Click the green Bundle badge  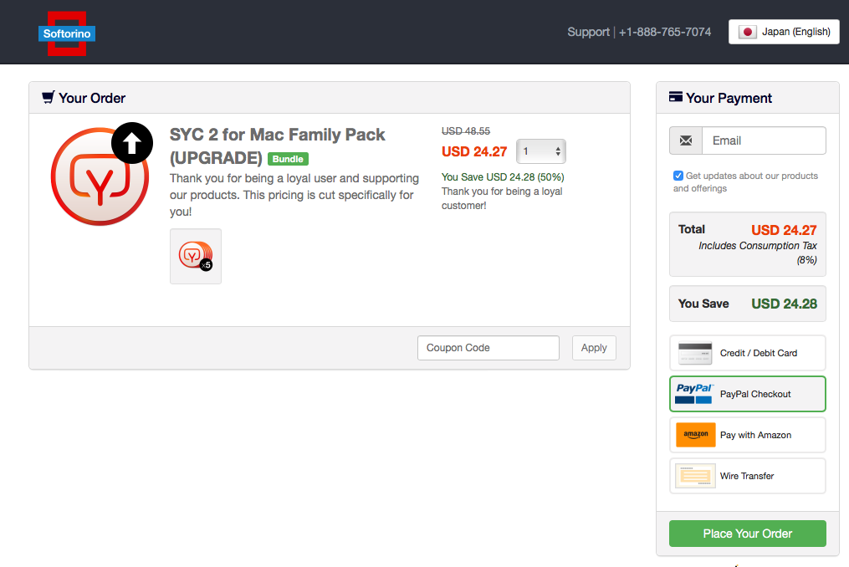pos(288,159)
